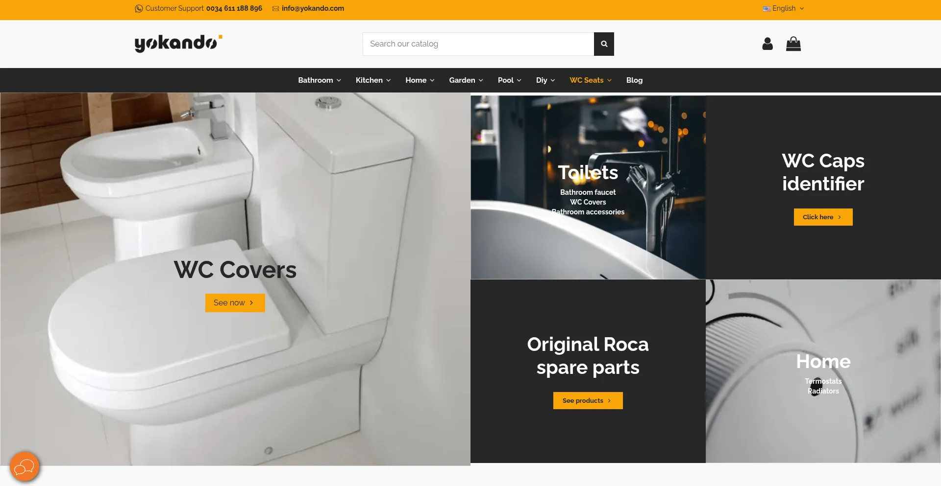
Task: Click the search magnifier button
Action: [x=604, y=44]
